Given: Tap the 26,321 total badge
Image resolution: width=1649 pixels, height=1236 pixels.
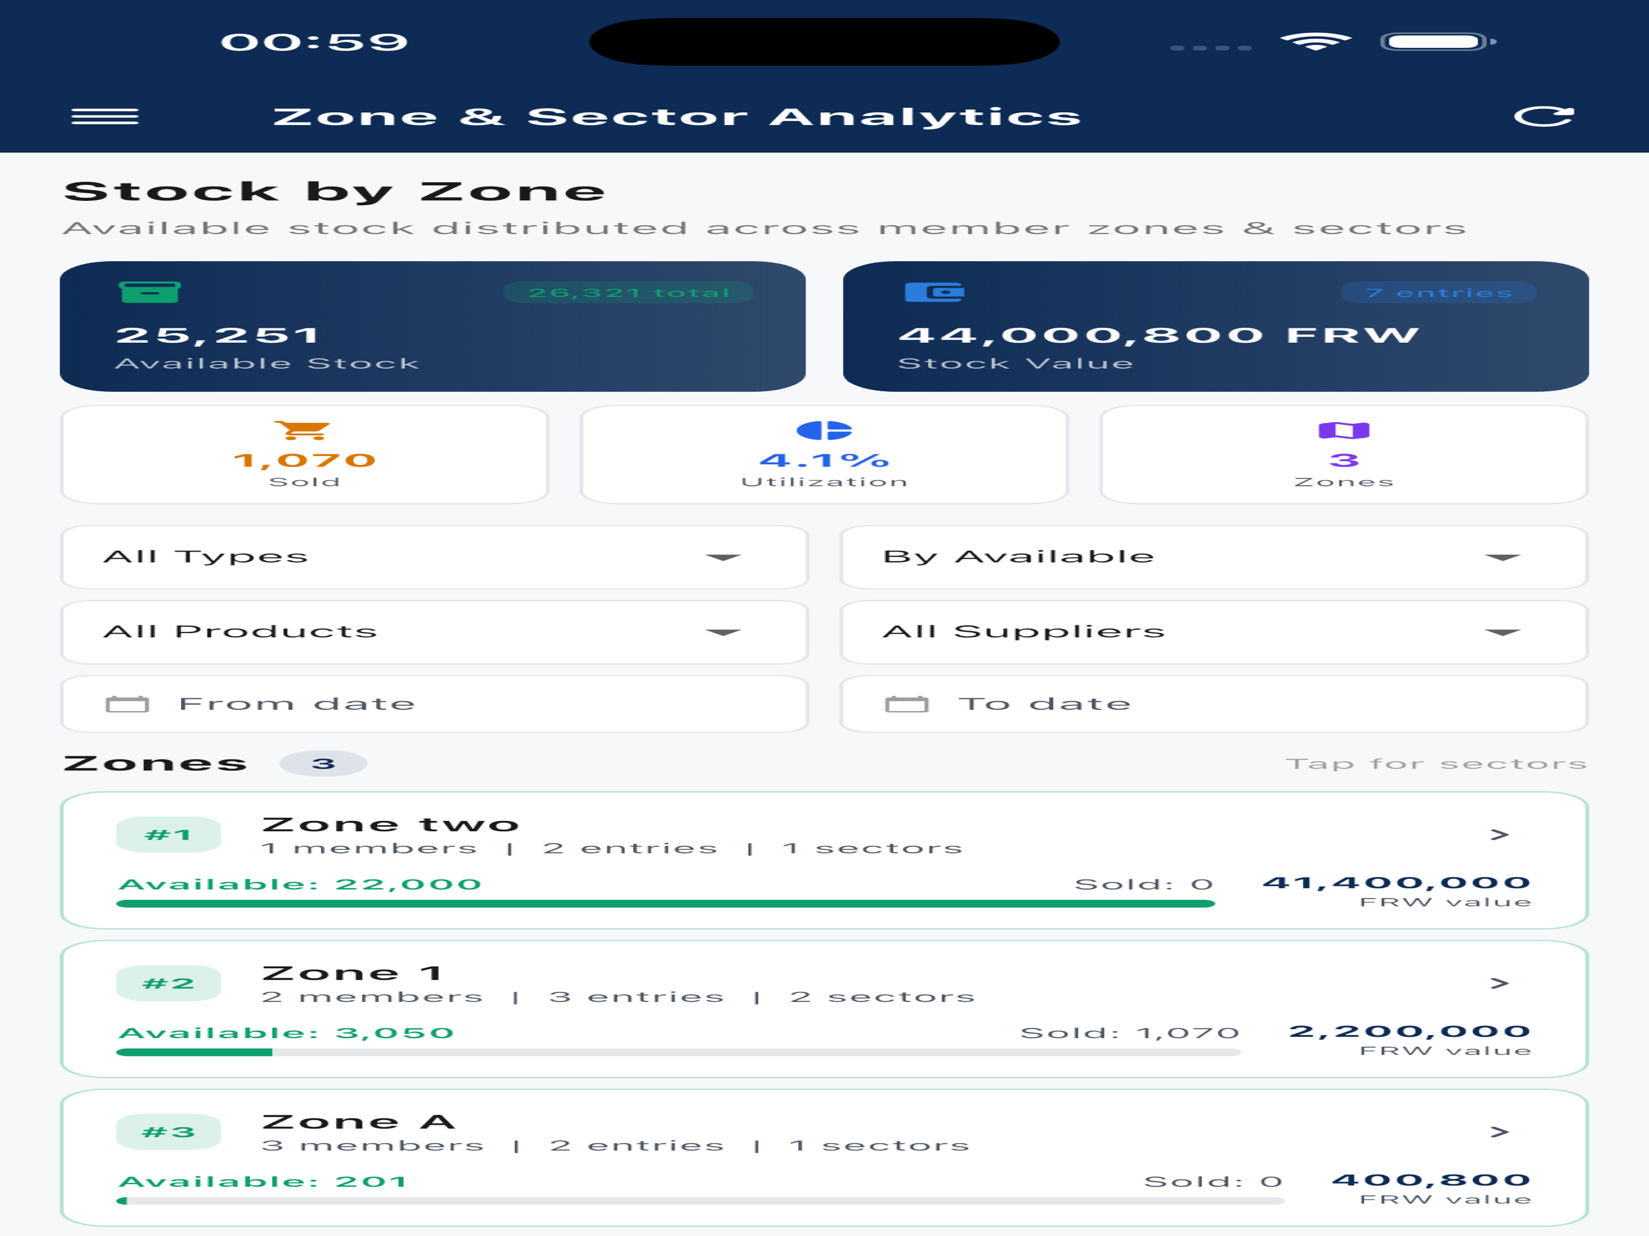Looking at the screenshot, I should click(628, 293).
